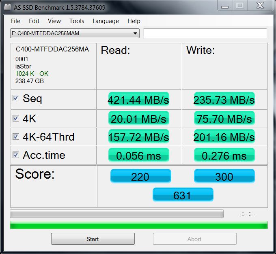Open the Help menu

coord(134,21)
